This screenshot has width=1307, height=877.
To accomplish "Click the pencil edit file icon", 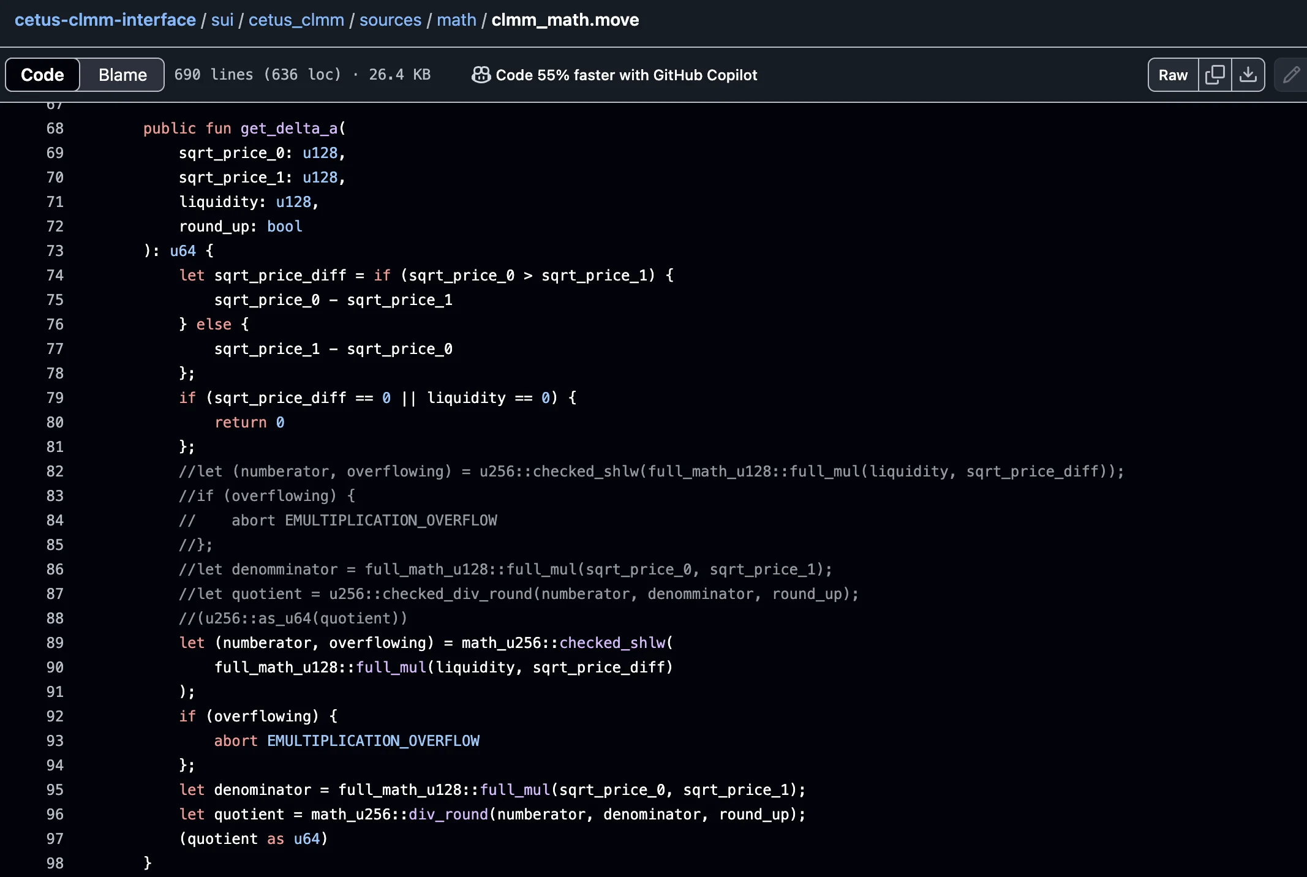I will tap(1291, 75).
